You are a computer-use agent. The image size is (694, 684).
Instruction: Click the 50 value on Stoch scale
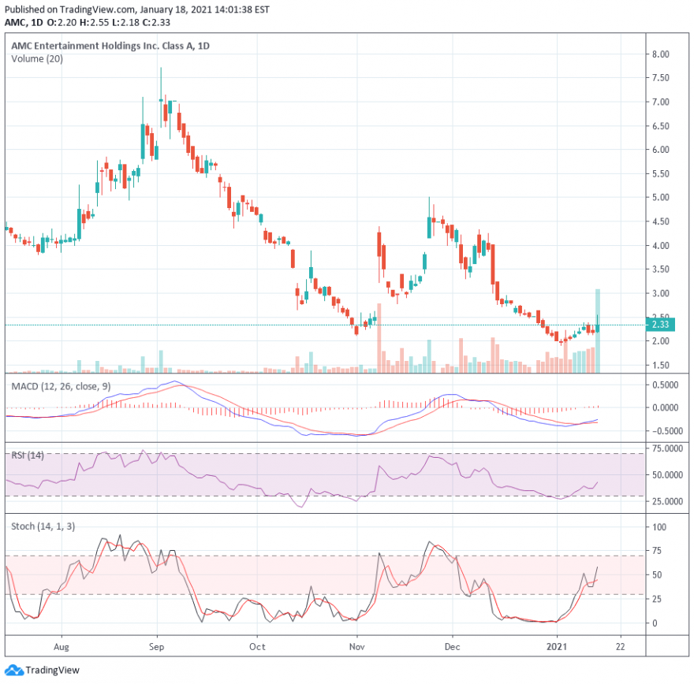pos(657,575)
